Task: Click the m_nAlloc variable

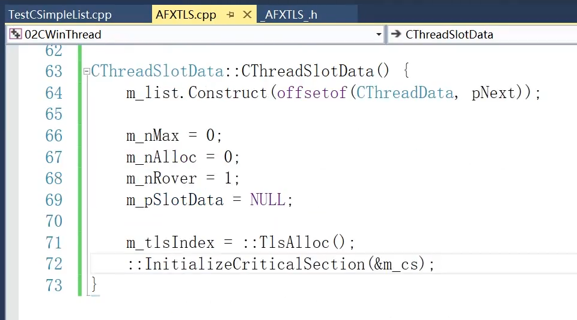Action: pos(162,157)
